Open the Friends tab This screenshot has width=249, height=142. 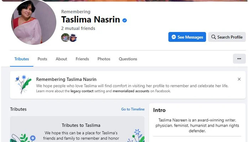point(82,59)
